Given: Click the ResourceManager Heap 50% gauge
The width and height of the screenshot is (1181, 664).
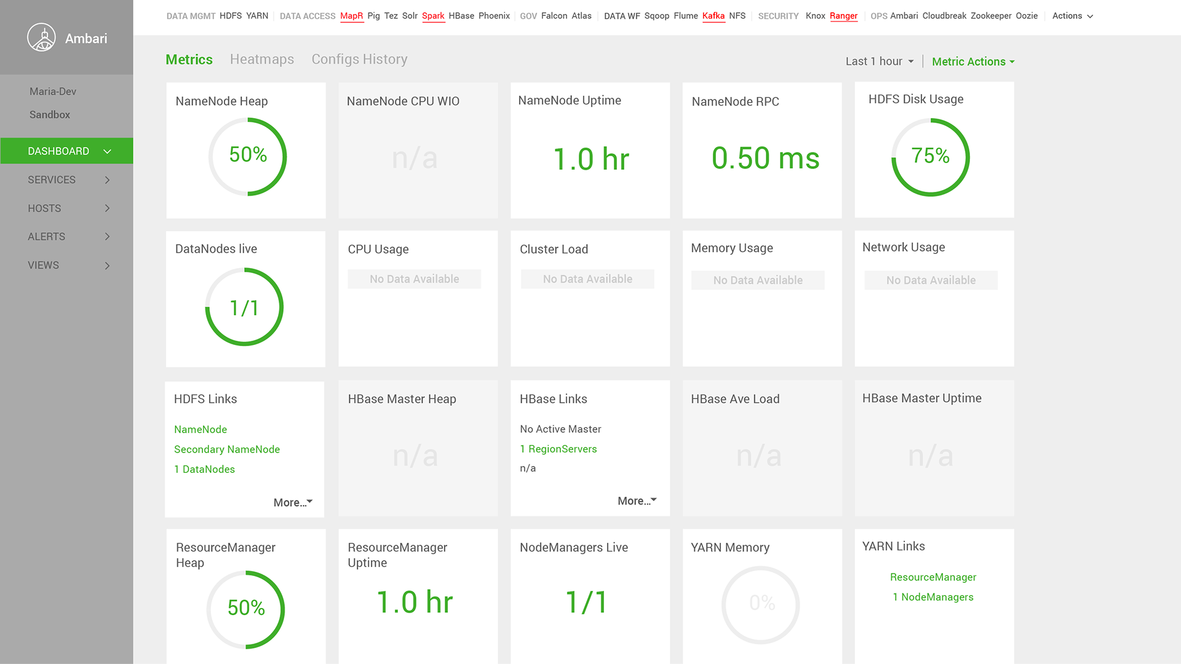Looking at the screenshot, I should (x=246, y=609).
